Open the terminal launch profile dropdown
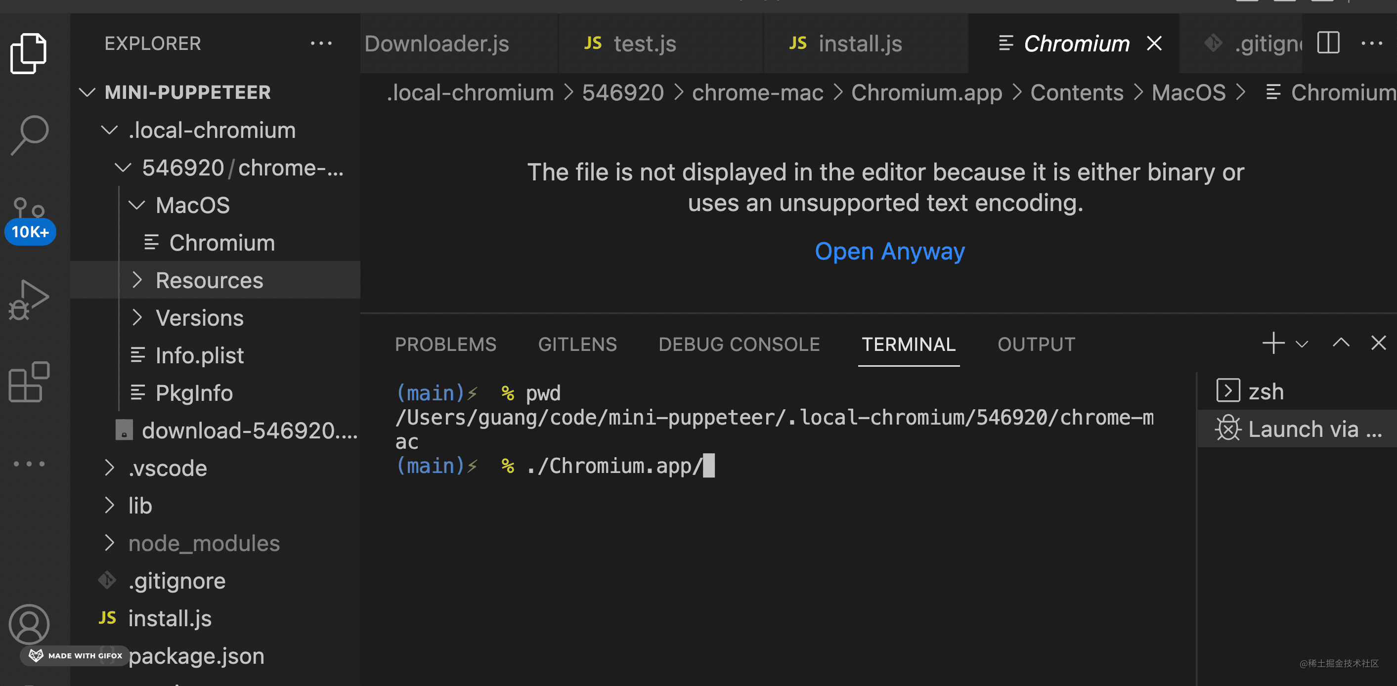This screenshot has width=1397, height=686. (1302, 344)
